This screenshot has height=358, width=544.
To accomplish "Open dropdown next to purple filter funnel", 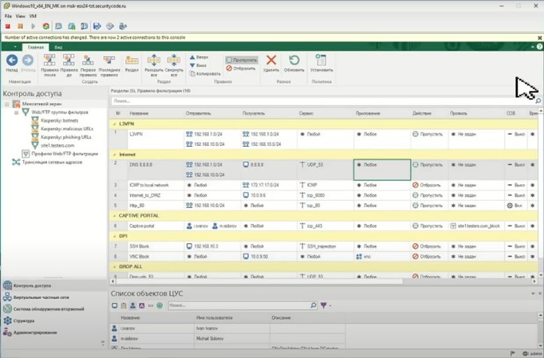I will [x=330, y=305].
